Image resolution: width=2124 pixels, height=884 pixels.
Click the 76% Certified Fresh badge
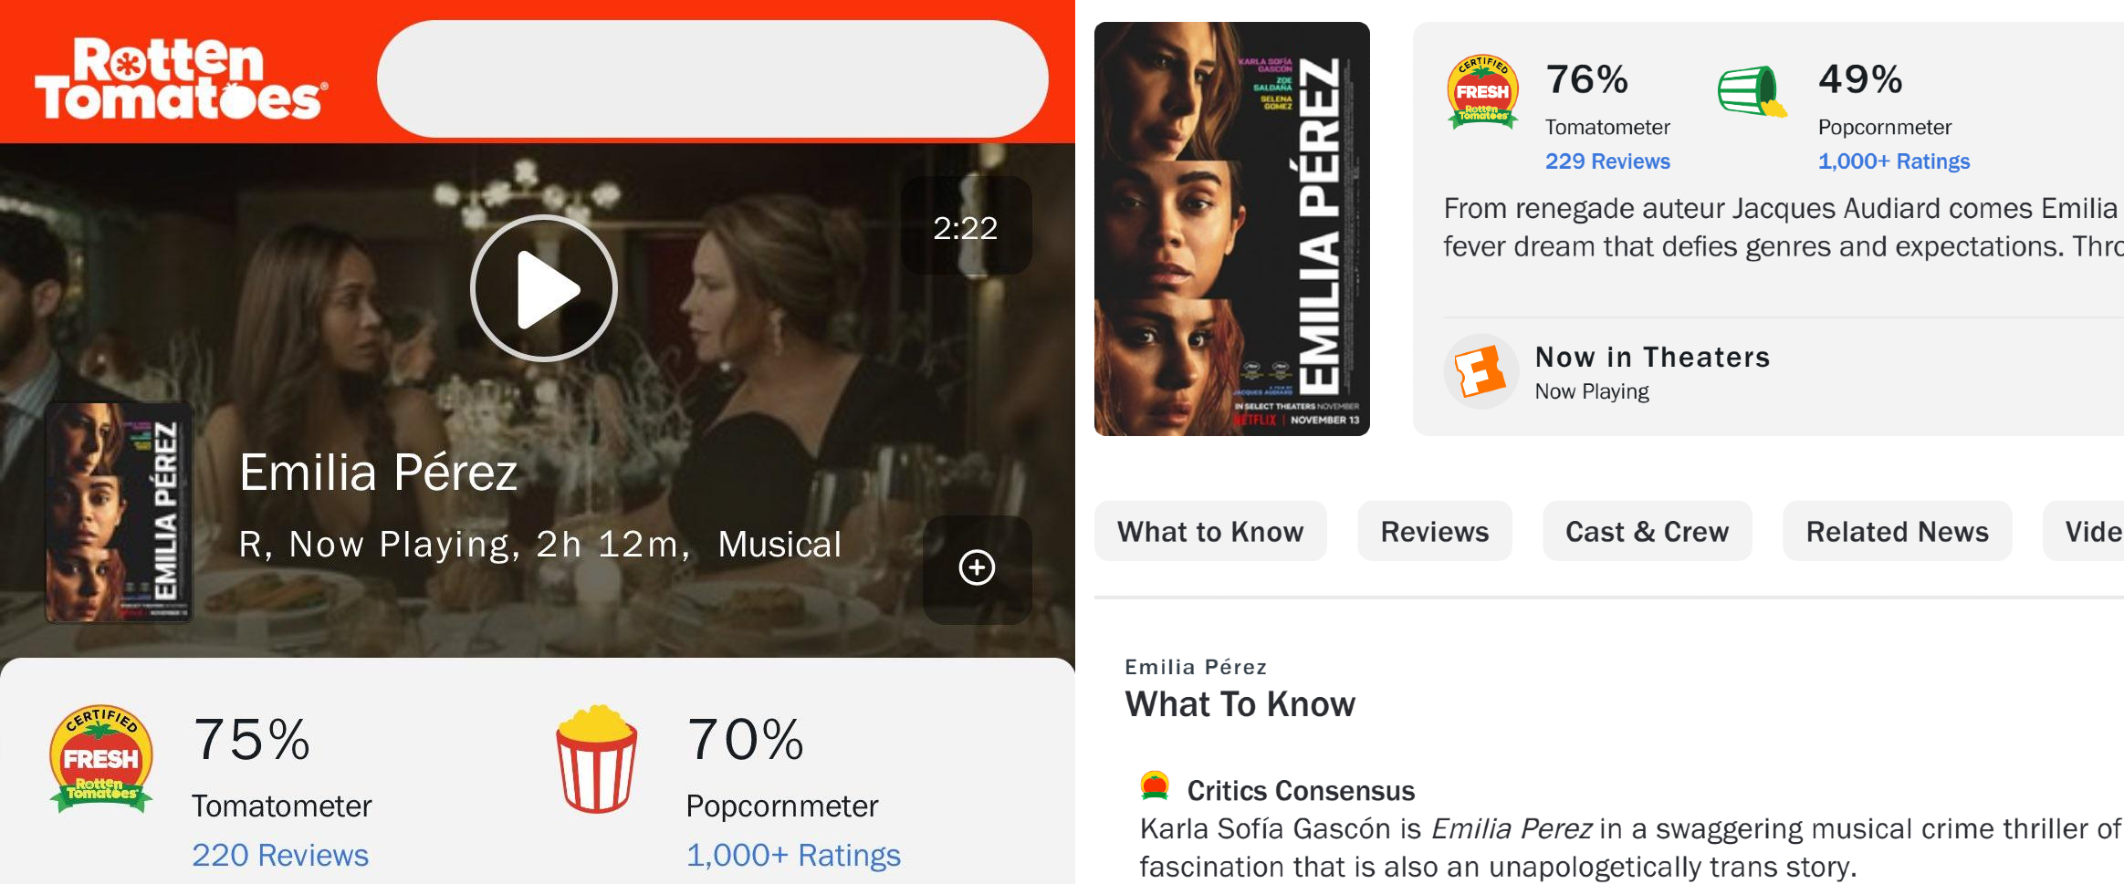1483,91
